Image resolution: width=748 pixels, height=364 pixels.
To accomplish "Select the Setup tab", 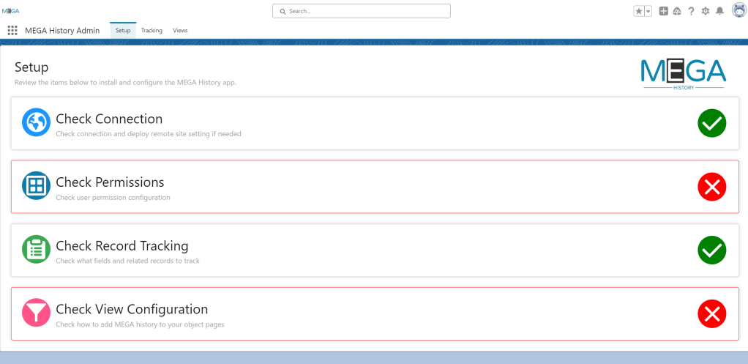I will 123,31.
